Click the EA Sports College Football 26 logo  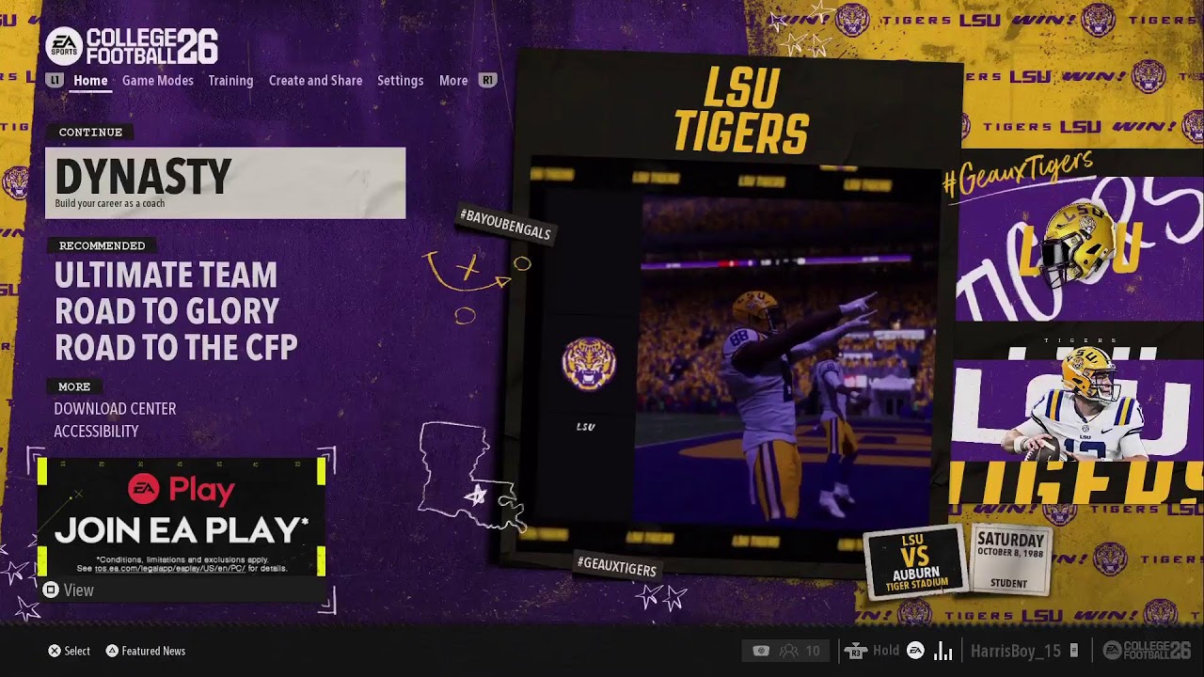132,46
